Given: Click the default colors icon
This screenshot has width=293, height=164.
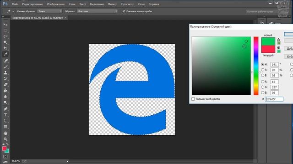Looking at the screenshot, I should tap(3, 144).
